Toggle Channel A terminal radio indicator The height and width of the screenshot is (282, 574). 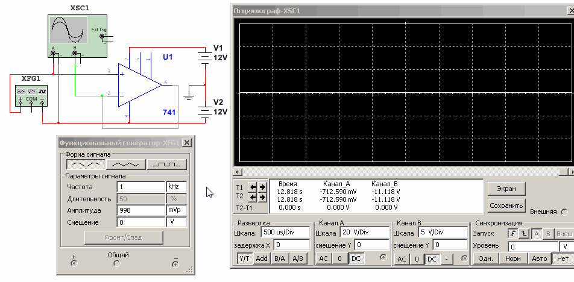(x=382, y=258)
